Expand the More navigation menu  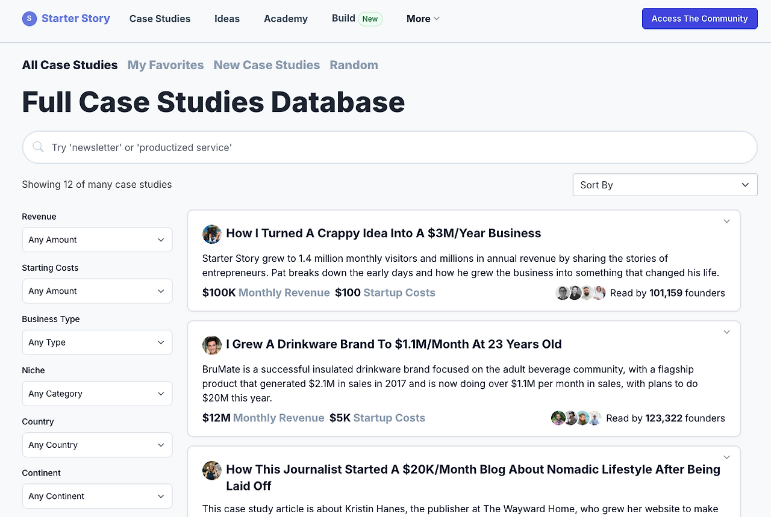[x=423, y=19]
